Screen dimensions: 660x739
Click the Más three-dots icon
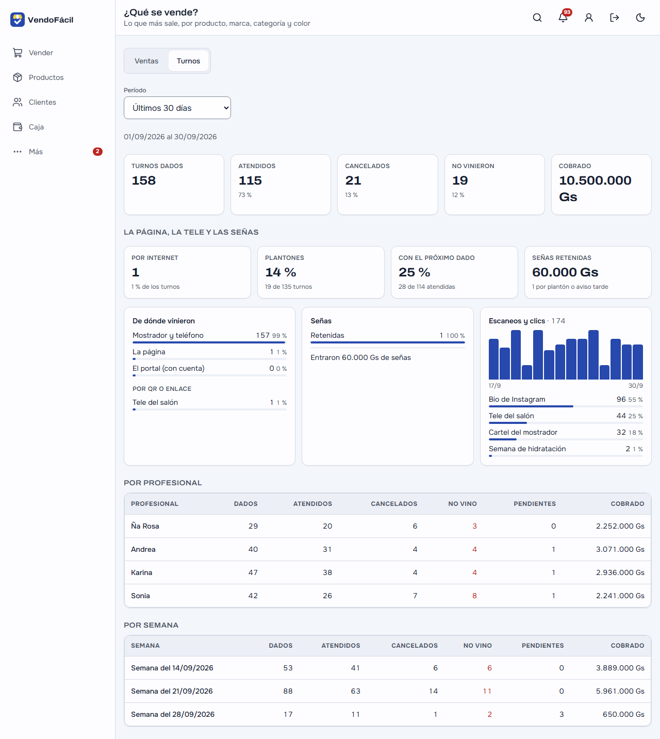(x=18, y=152)
